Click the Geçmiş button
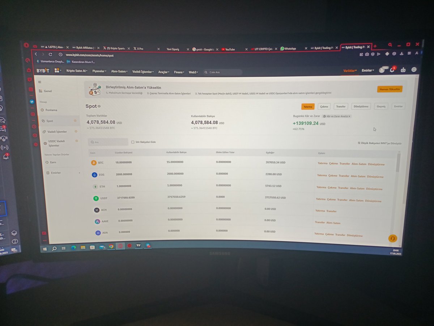 [x=382, y=106]
